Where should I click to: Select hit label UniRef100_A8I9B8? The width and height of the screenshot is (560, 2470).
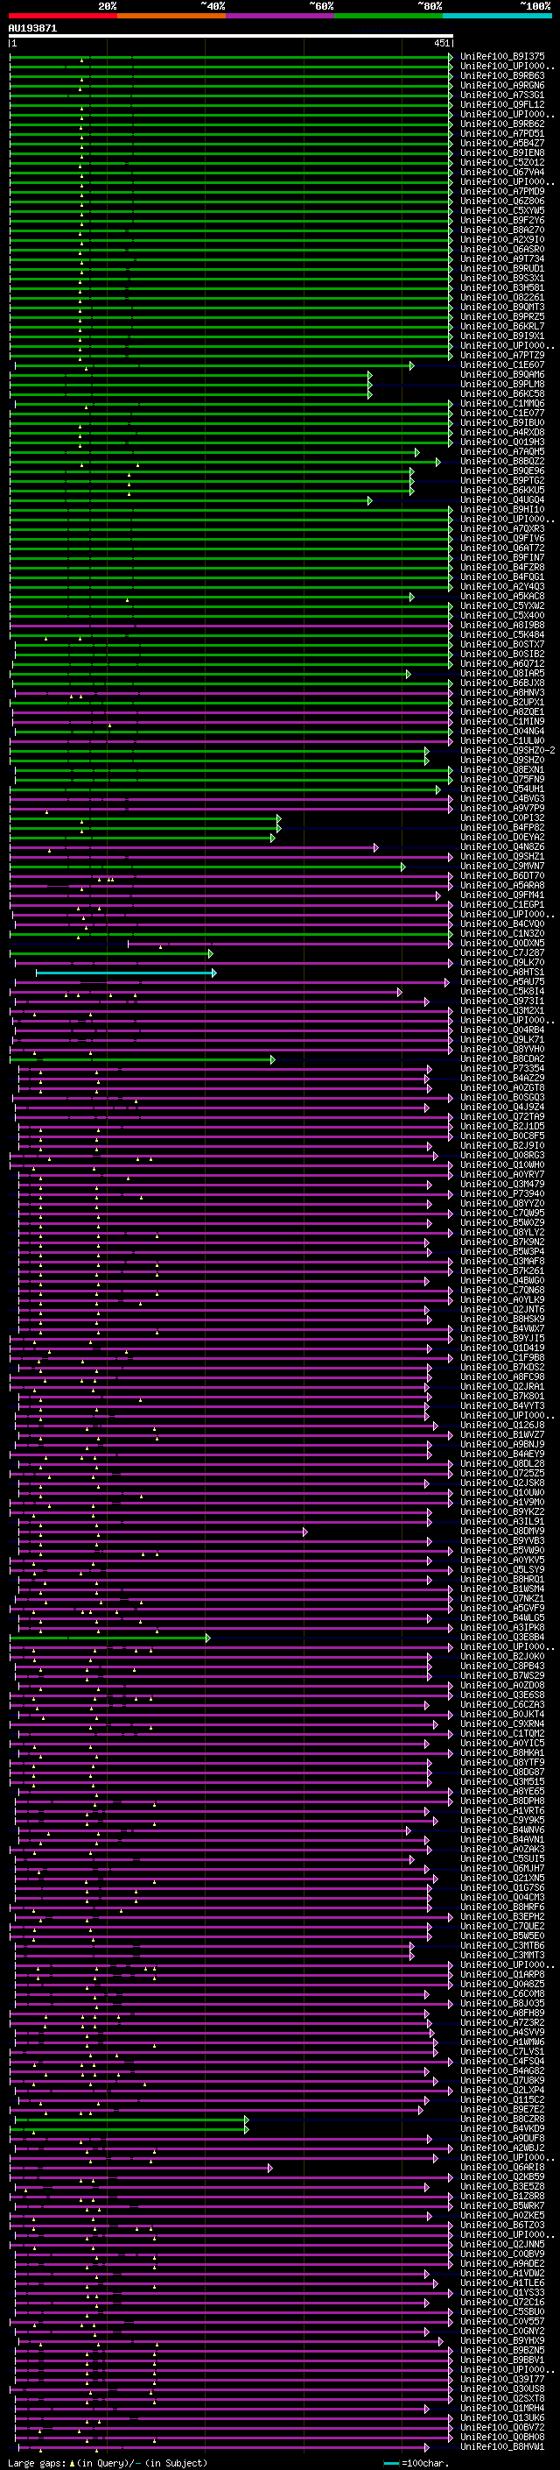[x=502, y=626]
